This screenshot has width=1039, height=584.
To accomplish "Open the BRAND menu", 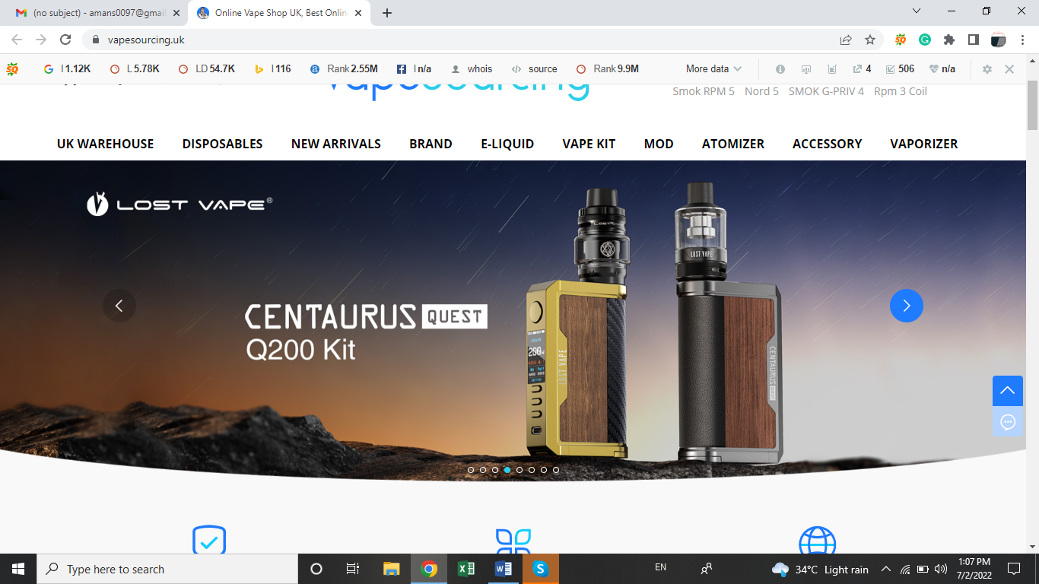I will tap(431, 144).
